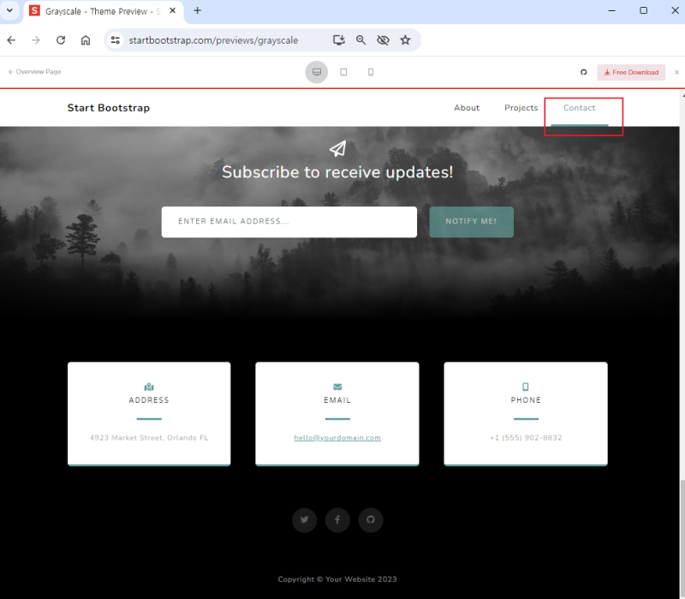Close the preview bar with X icon
Viewport: 685px width, 599px height.
coord(676,72)
